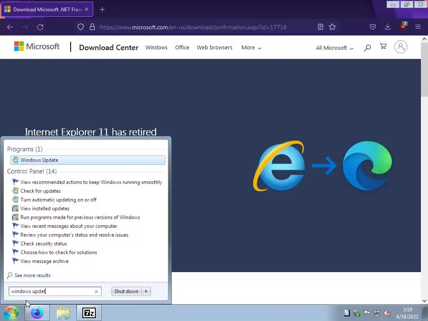Bookmark this page with the star
Image resolution: width=428 pixels, height=321 pixels.
click(x=332, y=27)
